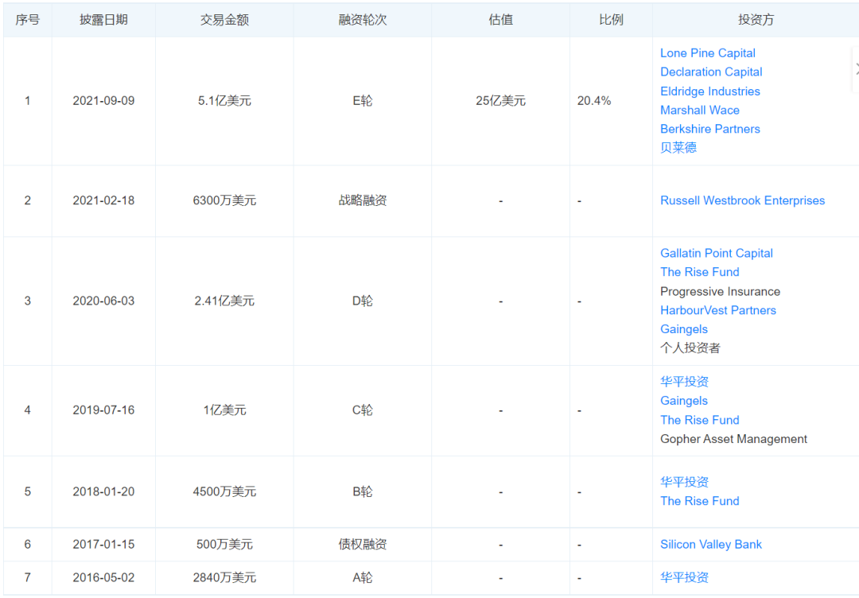Select the amount 500万美元

point(224,545)
